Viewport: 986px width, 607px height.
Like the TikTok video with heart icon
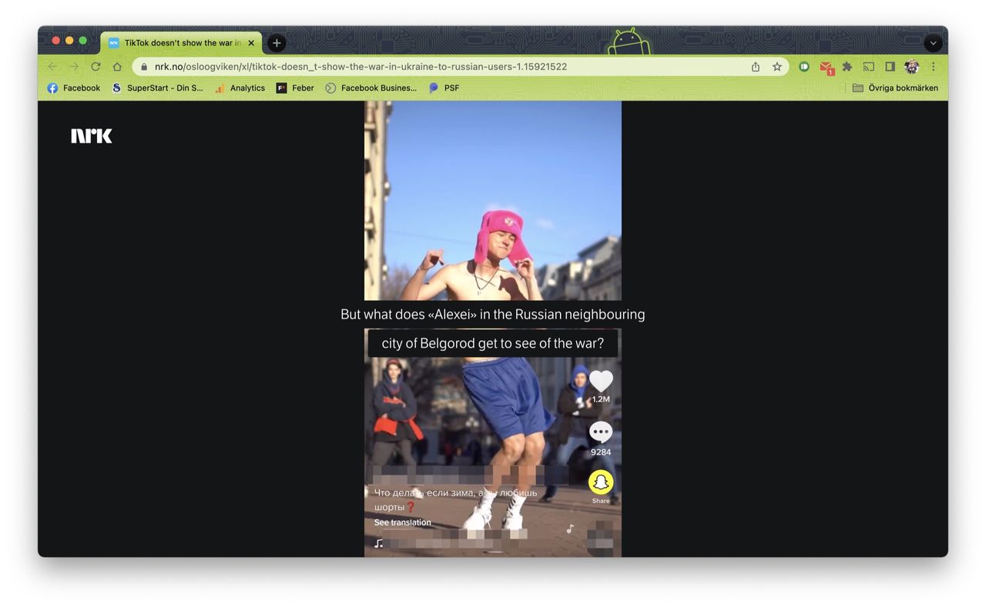click(x=601, y=382)
